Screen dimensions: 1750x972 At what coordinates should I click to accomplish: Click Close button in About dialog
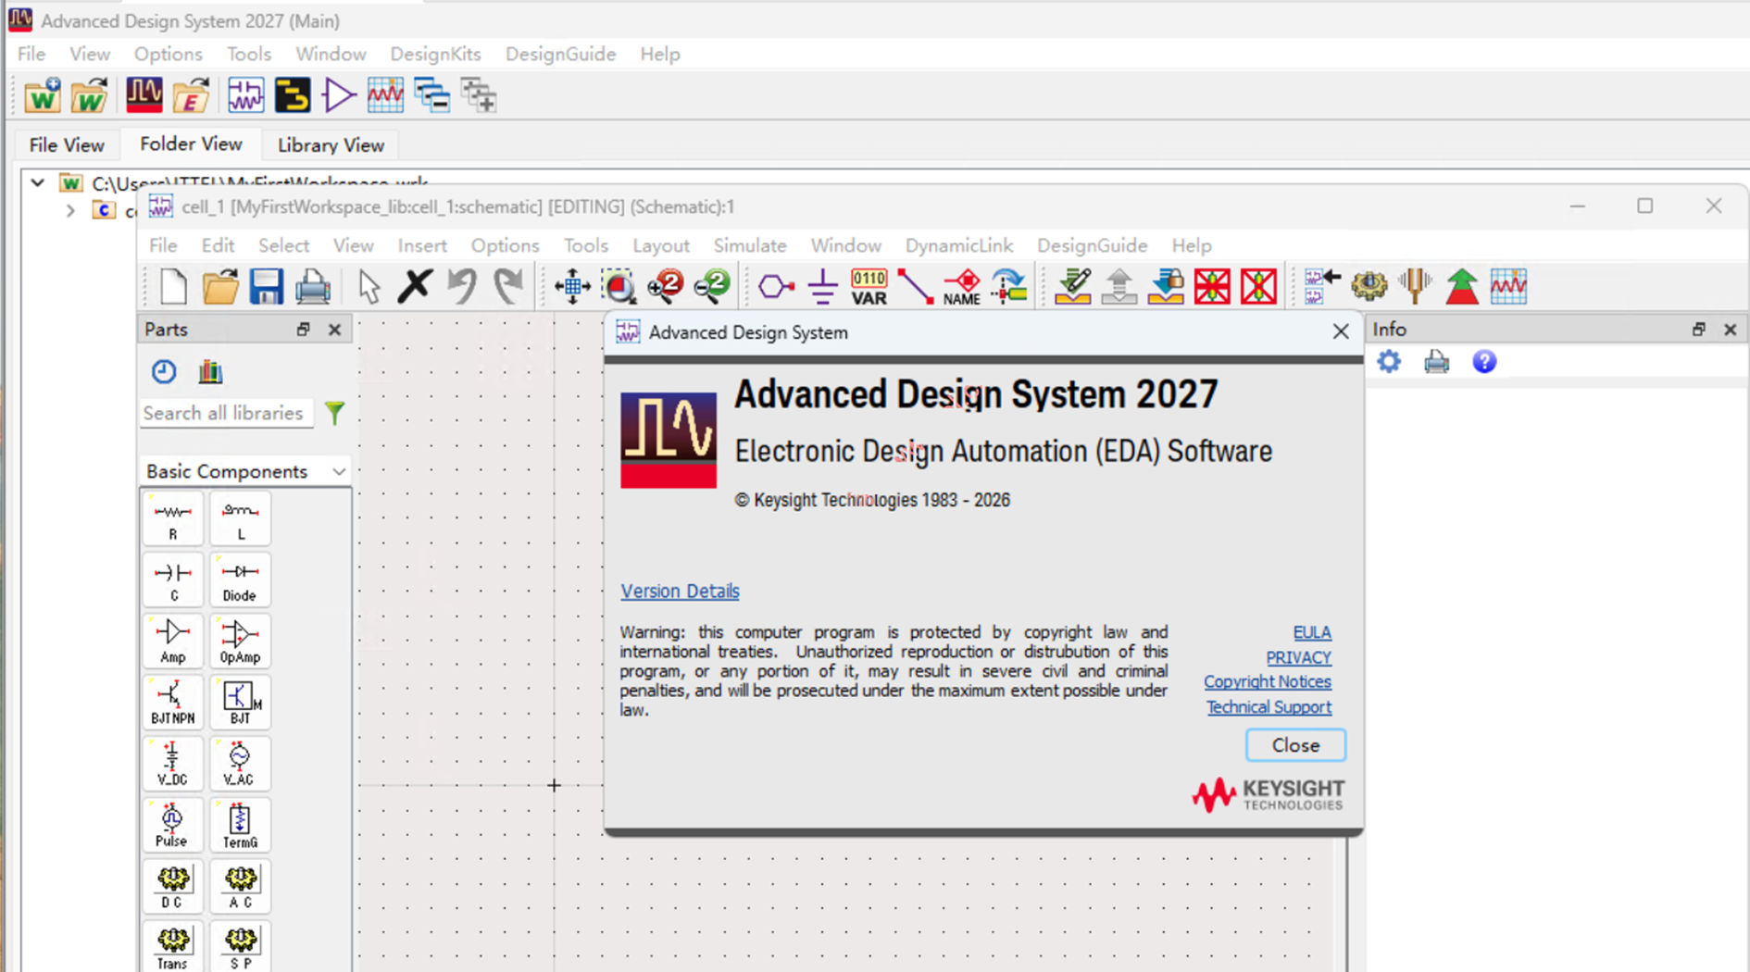pyautogui.click(x=1295, y=745)
